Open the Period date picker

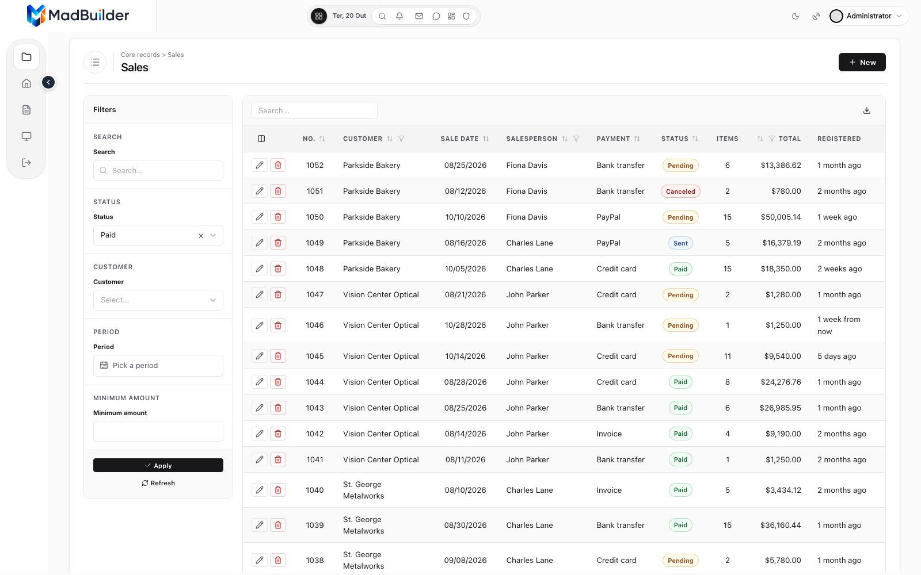158,366
